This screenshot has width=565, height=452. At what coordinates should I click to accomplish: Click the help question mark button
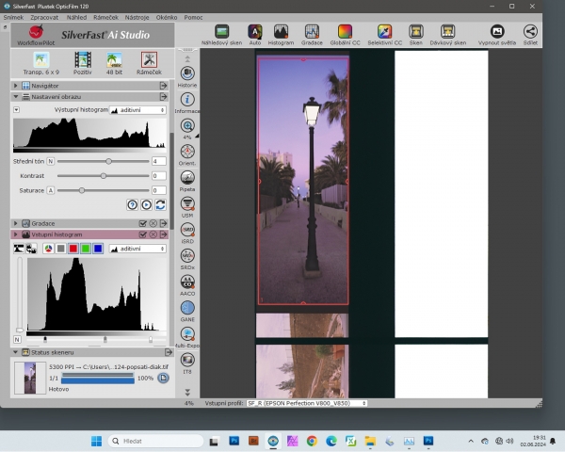coord(132,204)
